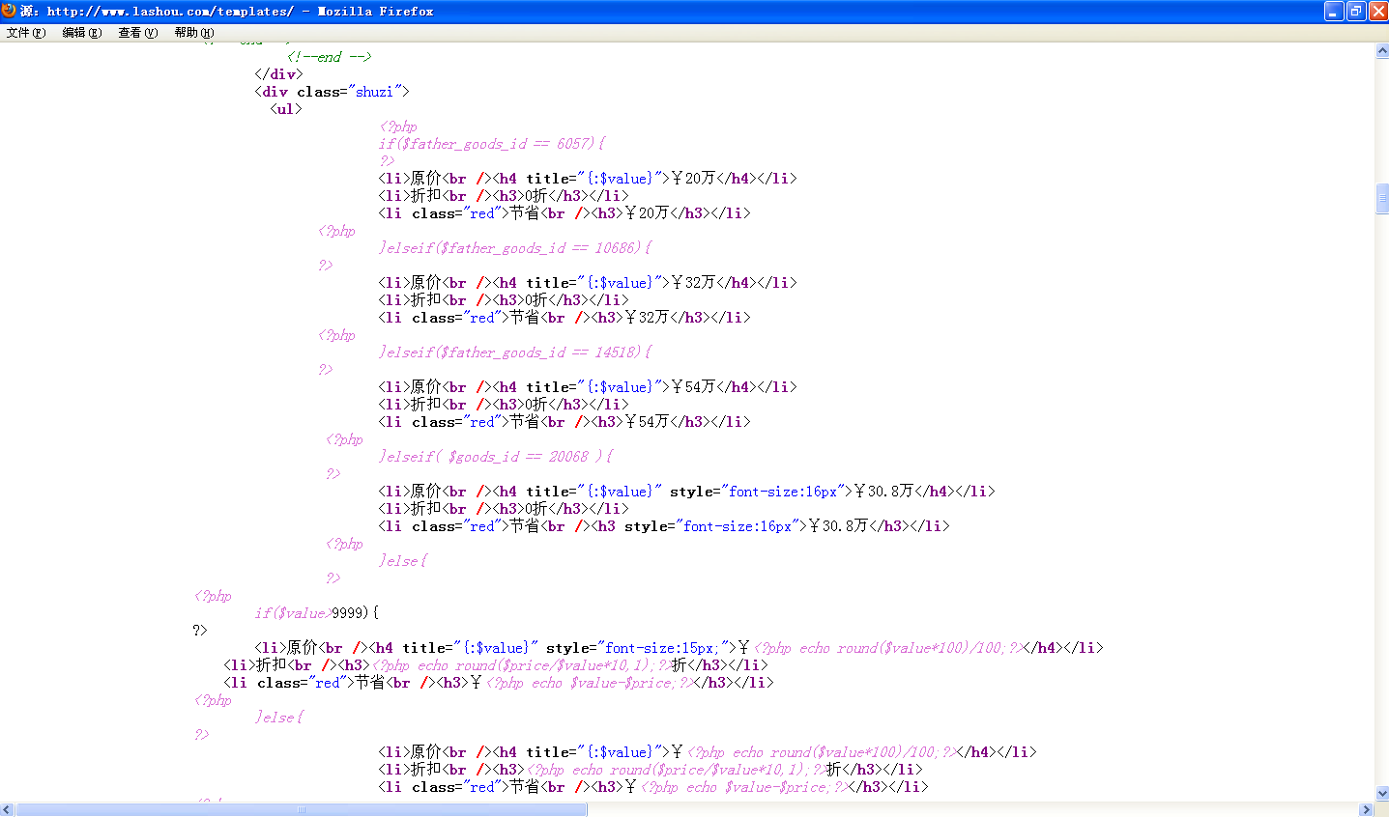The image size is (1389, 817).
Task: Minimize the source viewer window
Action: click(x=1334, y=11)
